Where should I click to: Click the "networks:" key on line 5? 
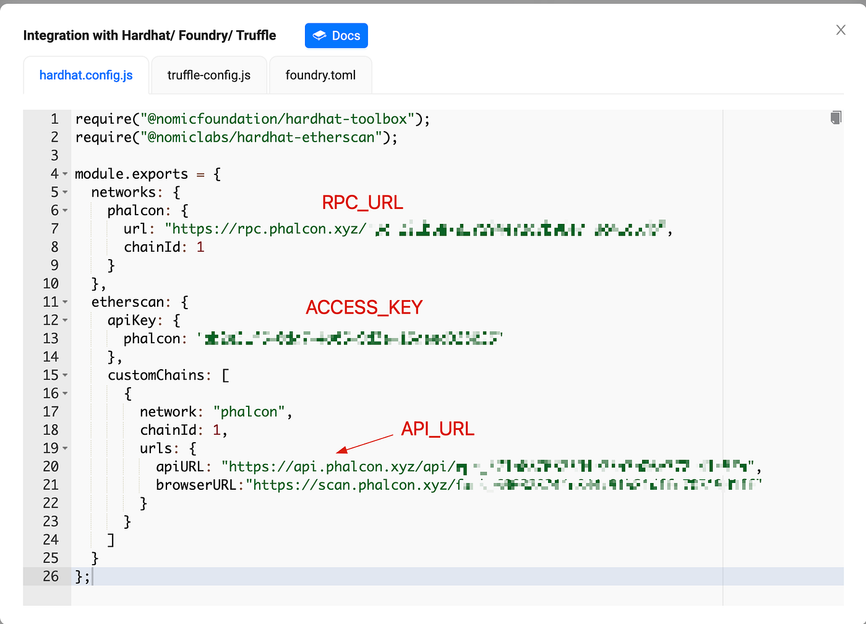[x=127, y=192]
